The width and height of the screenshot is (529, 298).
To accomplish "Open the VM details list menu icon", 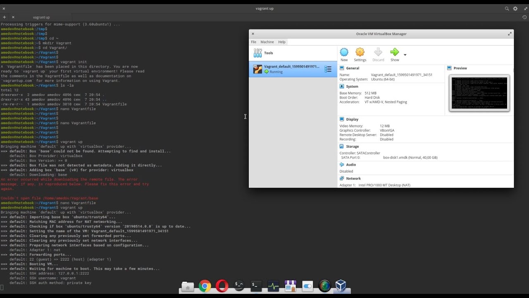I will 328,69.
